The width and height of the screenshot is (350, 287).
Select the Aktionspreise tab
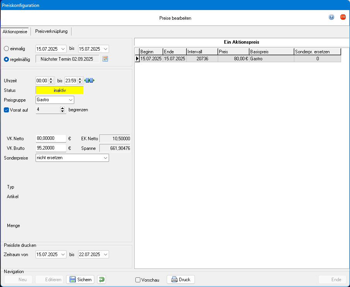[x=15, y=31]
